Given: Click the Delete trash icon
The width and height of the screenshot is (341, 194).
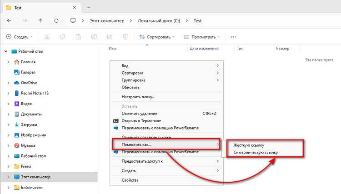Looking at the screenshot, I should 125,37.
